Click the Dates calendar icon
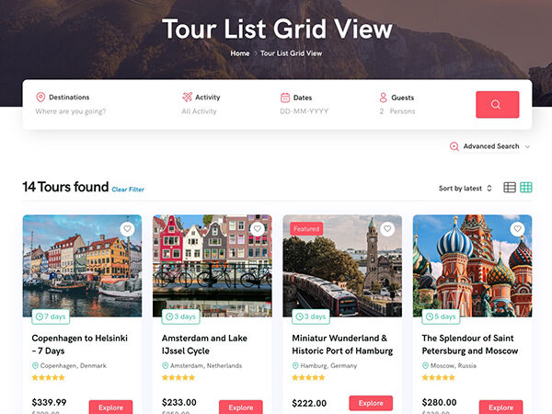 (285, 97)
